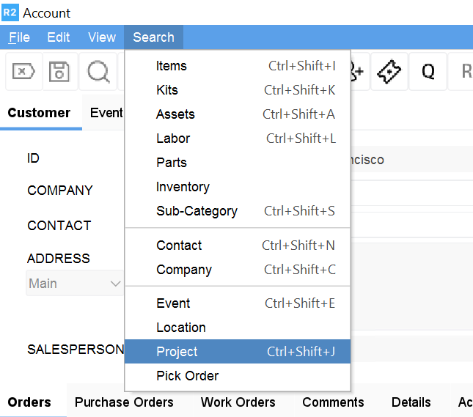Switch to the Purchase Orders tab
This screenshot has width=473, height=417.
point(124,402)
